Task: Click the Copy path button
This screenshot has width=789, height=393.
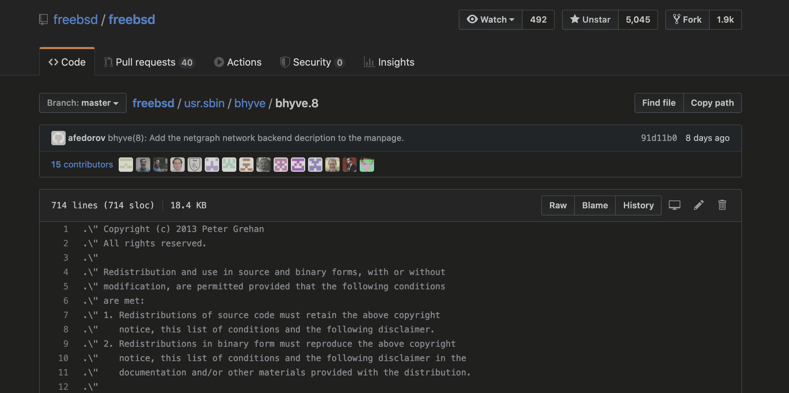Action: tap(712, 103)
